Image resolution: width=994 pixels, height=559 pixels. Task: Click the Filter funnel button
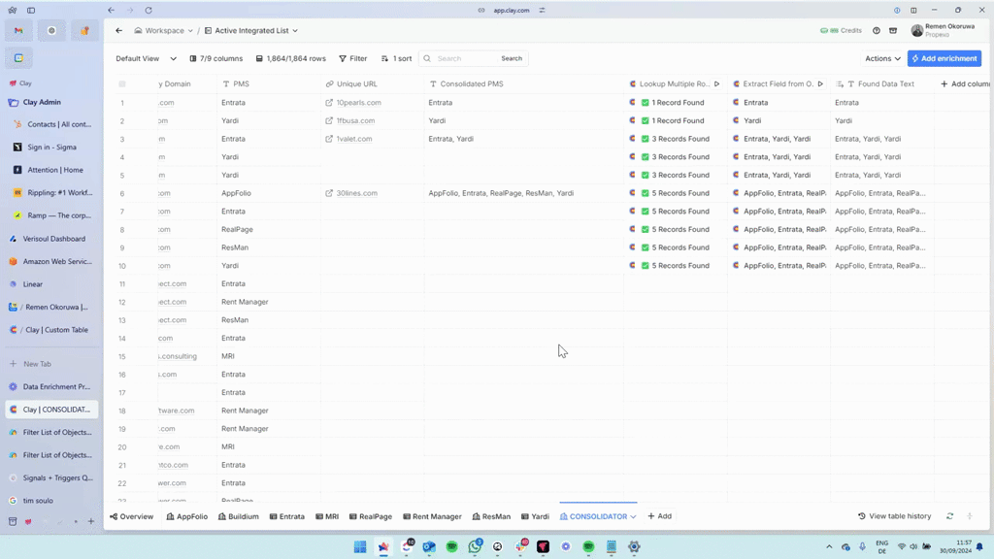coord(353,59)
